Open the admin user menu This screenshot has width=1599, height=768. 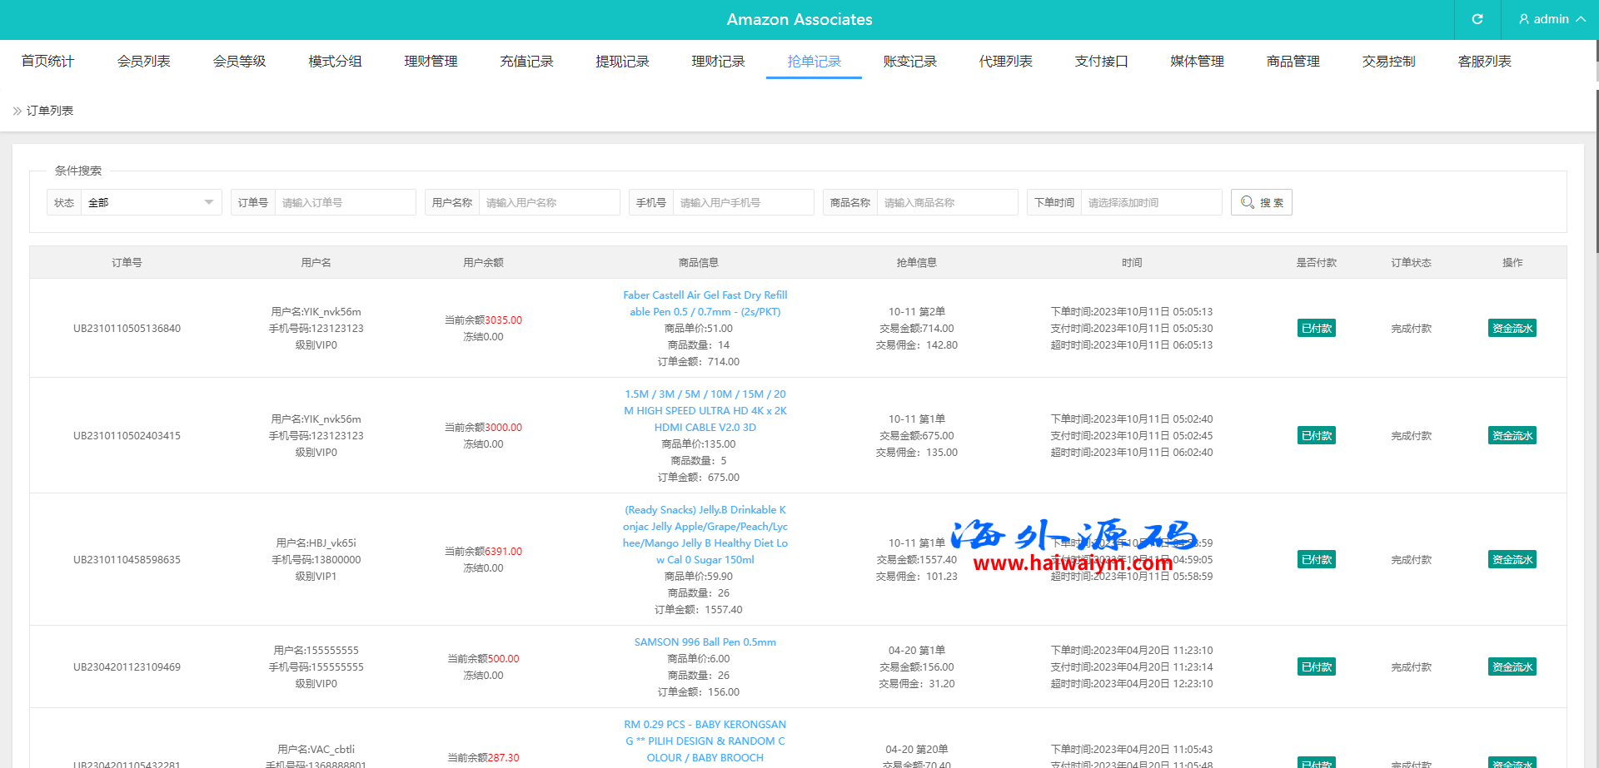1551,19
